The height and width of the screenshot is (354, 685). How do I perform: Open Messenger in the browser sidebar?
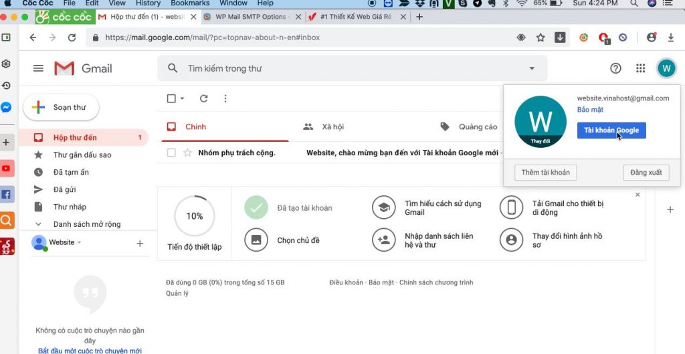click(x=6, y=107)
